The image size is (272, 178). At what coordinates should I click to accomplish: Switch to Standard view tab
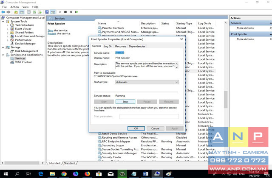coord(70,163)
